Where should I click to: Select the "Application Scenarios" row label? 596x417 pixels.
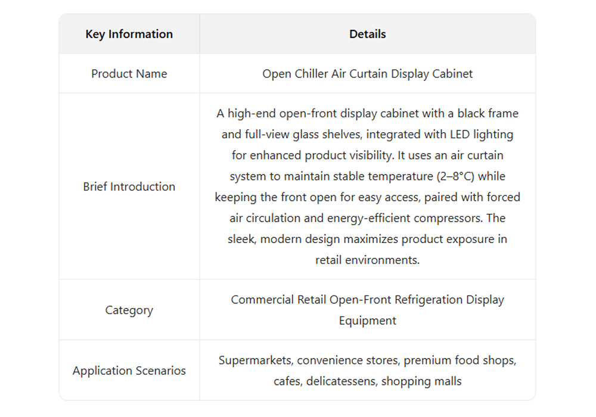click(129, 371)
